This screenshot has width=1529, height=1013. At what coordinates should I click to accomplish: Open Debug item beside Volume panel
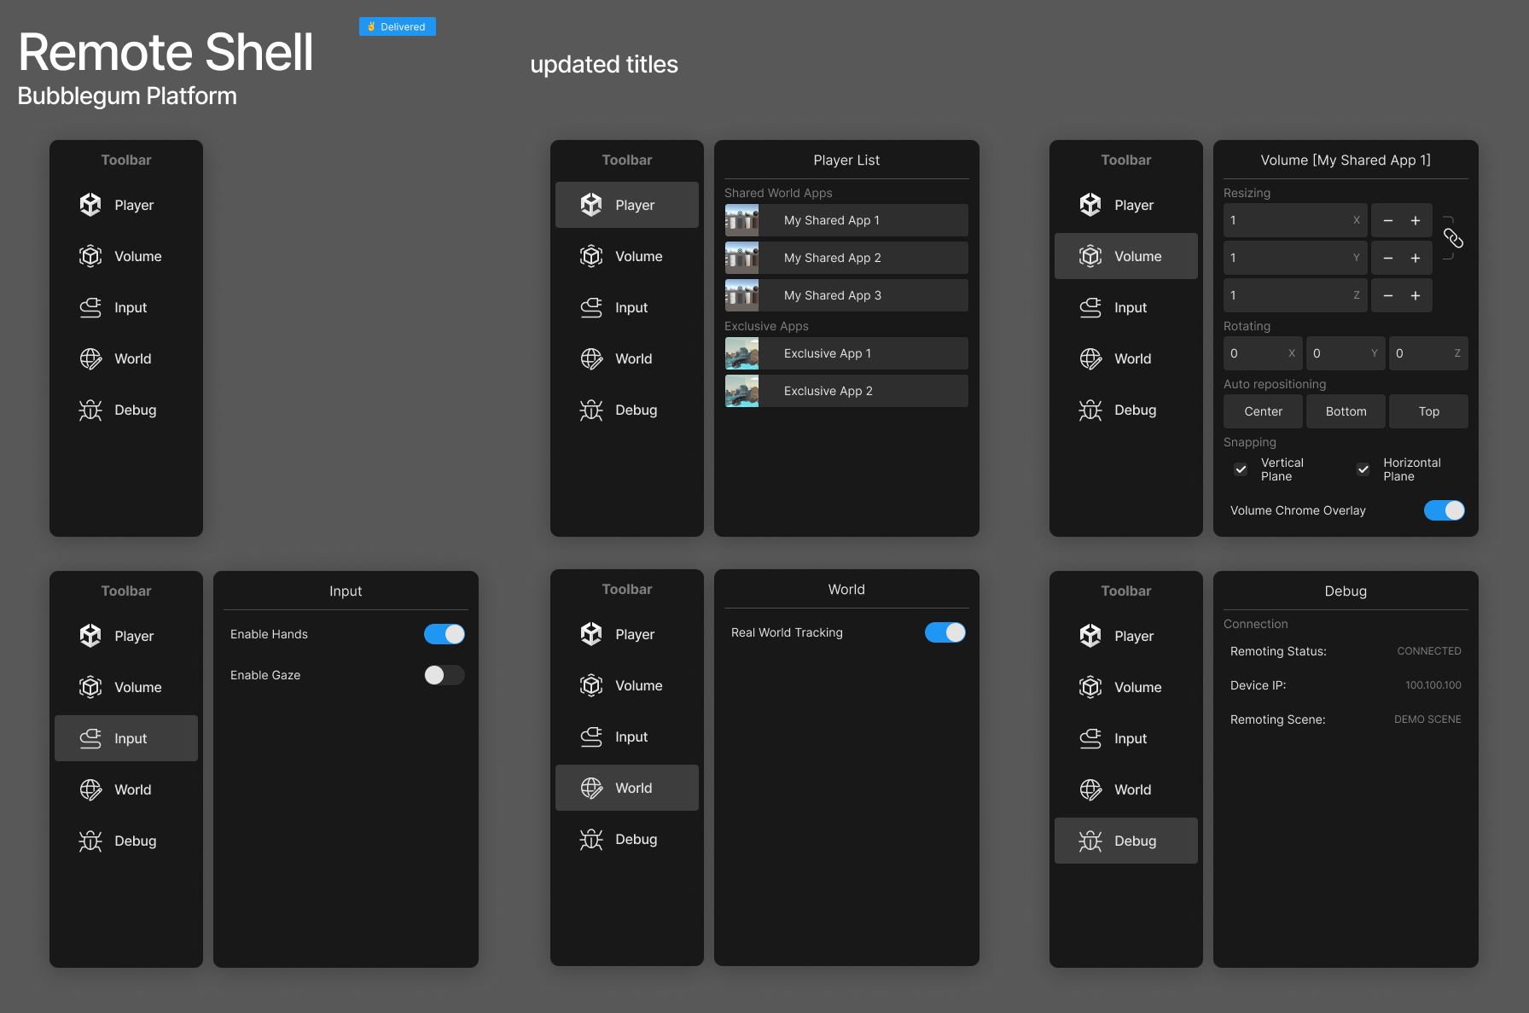(x=1126, y=410)
